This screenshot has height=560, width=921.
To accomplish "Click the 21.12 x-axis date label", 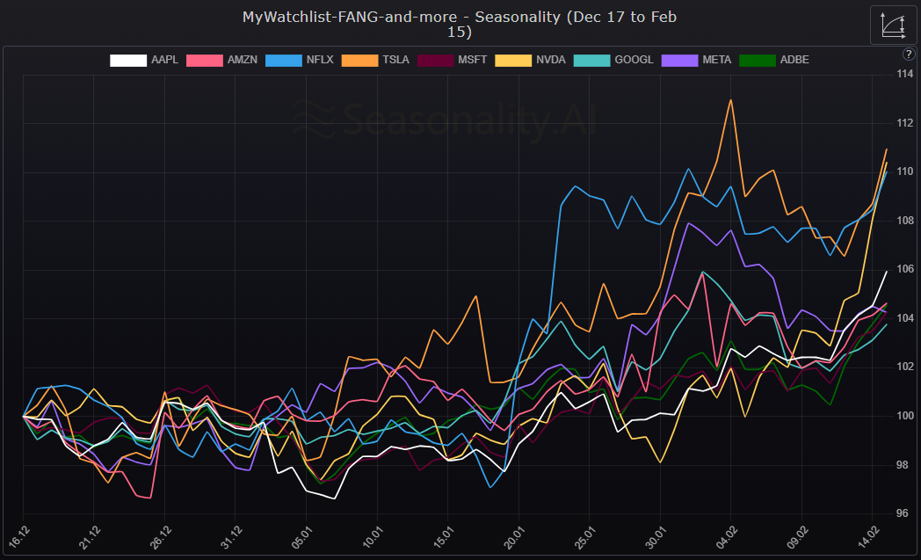I will (x=90, y=537).
